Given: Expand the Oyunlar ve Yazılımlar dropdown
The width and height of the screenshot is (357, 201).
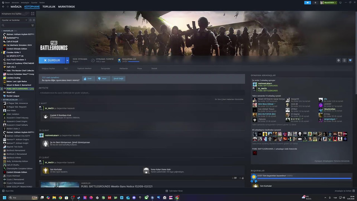Looking at the screenshot, I should point(15,20).
